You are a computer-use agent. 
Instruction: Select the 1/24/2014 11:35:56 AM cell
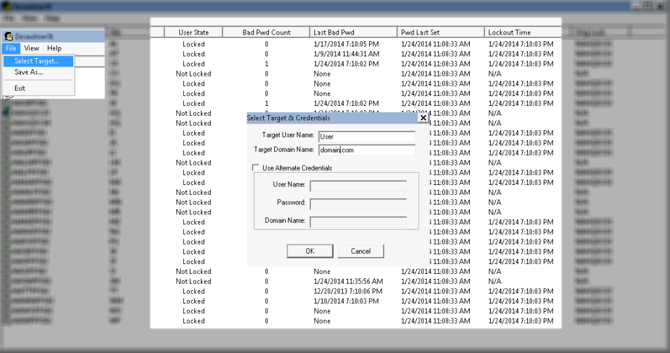point(348,281)
